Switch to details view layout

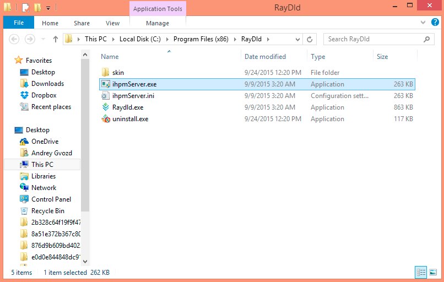coord(421,272)
